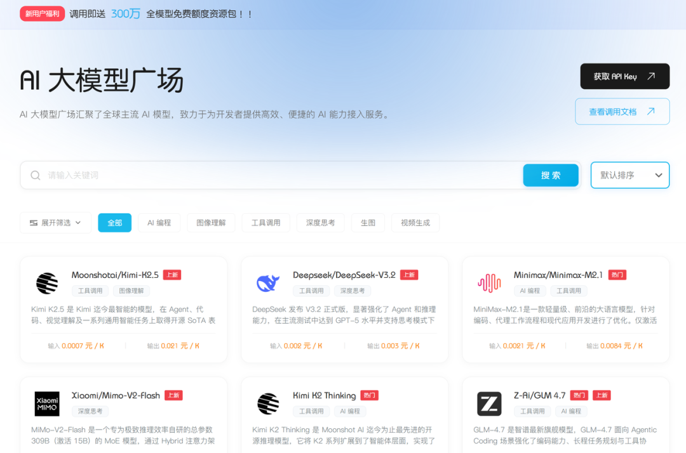
Task: Open the Xiaomi/Mimo-V2-Flash model title
Action: (116, 395)
